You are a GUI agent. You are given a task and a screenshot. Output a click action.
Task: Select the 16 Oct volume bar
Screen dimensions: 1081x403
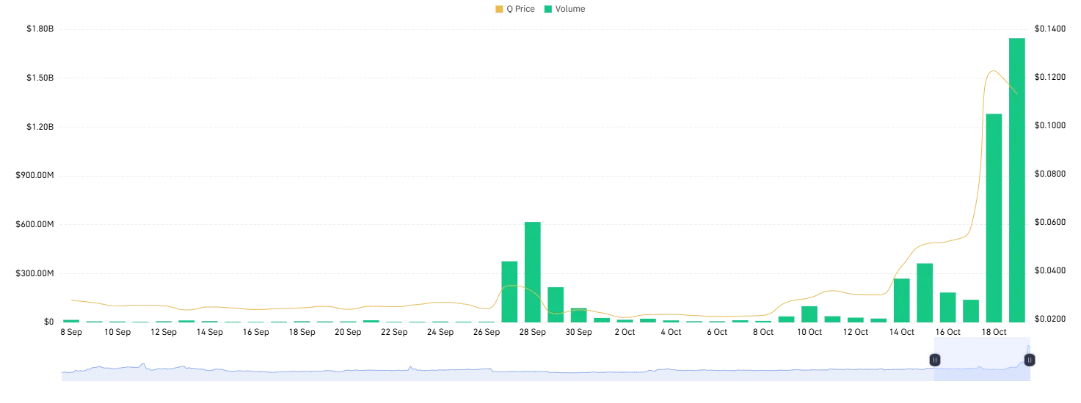click(947, 307)
